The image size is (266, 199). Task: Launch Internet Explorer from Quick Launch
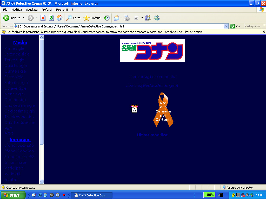39,195
